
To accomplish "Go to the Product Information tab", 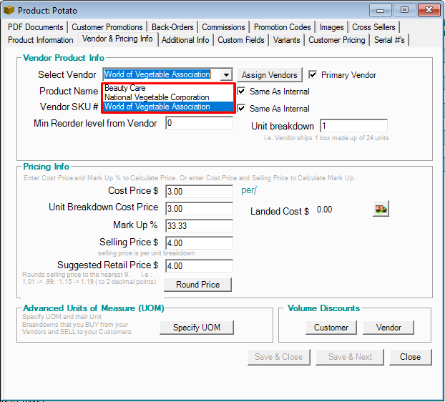I will click(x=41, y=40).
